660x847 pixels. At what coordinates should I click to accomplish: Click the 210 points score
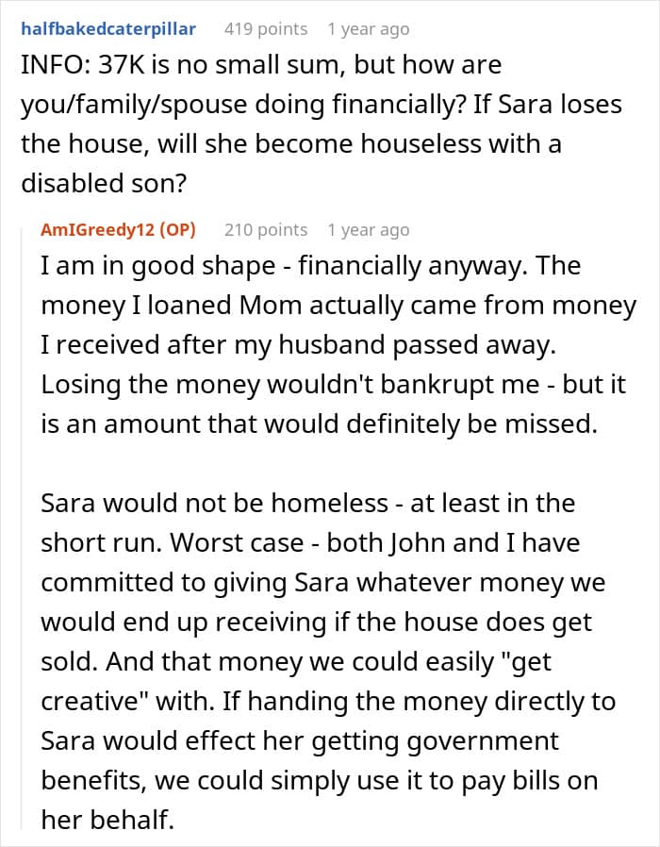pyautogui.click(x=266, y=229)
